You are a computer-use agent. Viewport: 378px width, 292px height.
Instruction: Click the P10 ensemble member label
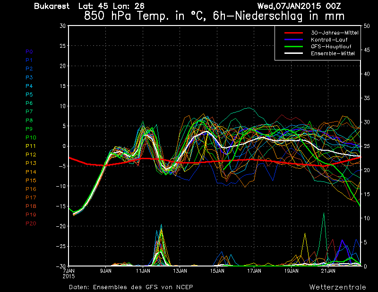coord(30,137)
